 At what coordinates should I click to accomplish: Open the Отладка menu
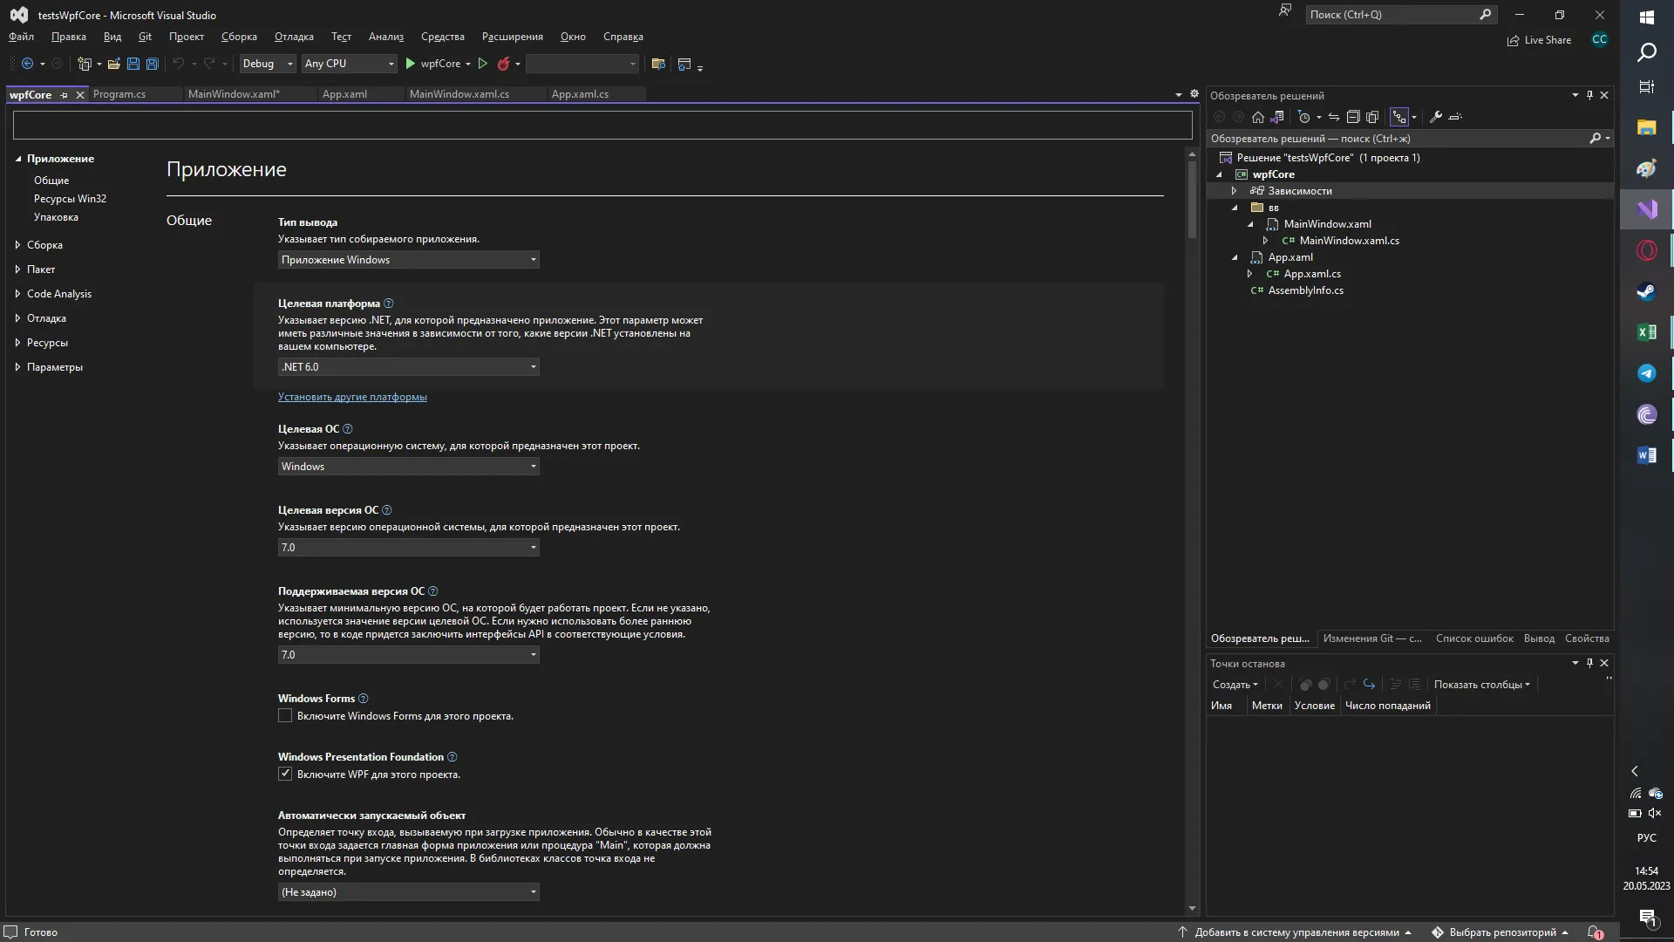tap(294, 37)
